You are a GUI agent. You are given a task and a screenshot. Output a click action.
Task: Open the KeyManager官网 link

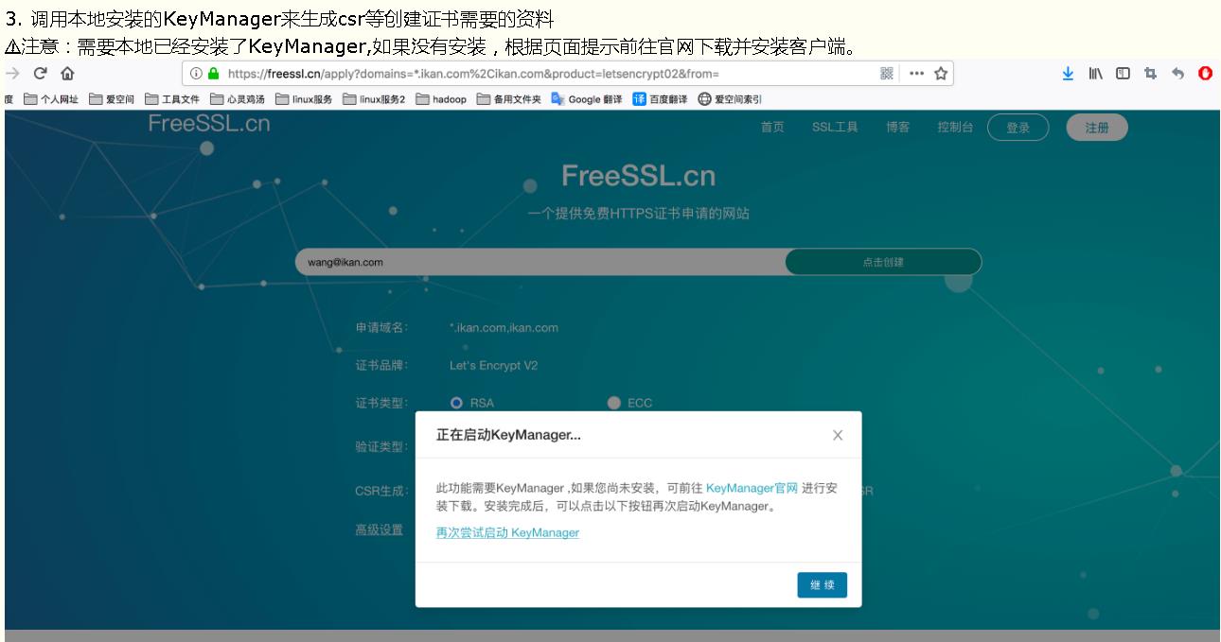tap(752, 488)
